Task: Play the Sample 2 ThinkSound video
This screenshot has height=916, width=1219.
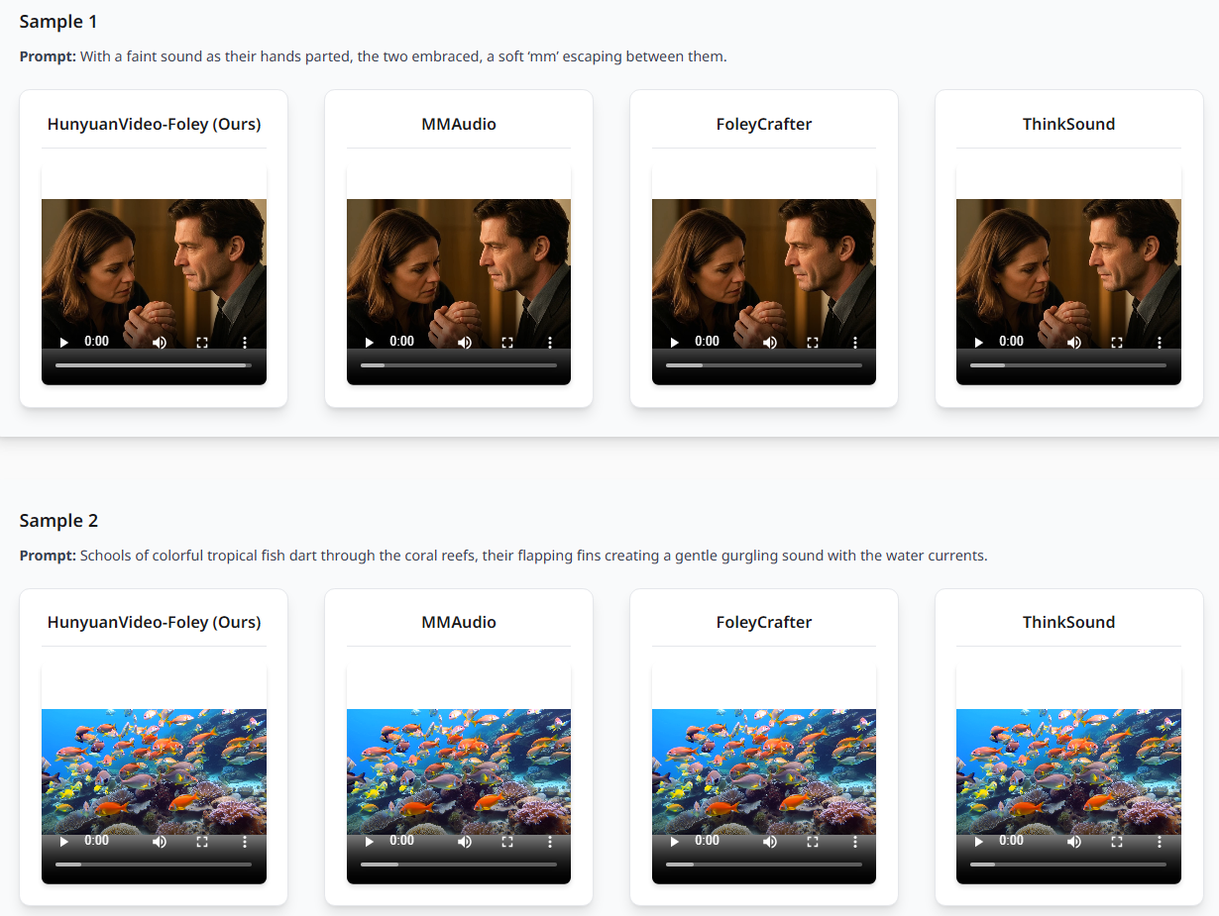Action: pyautogui.click(x=979, y=841)
